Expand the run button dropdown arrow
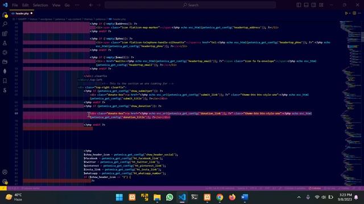This screenshot has height=204, width=364. [x=350, y=13]
